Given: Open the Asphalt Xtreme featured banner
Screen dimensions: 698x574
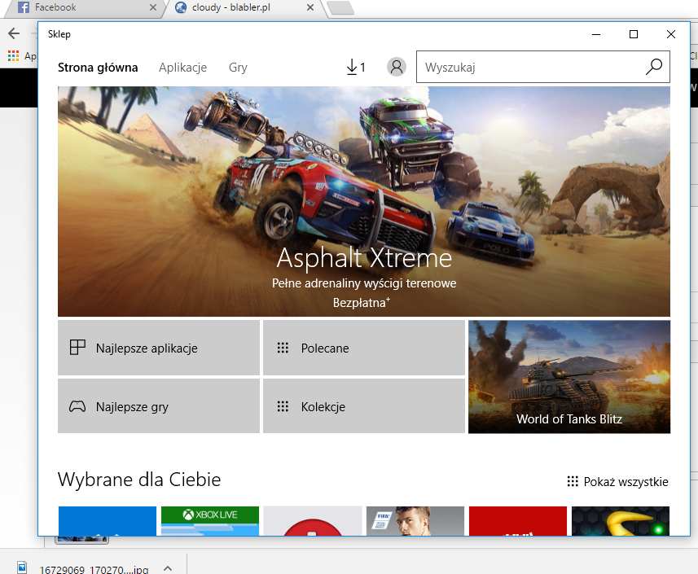Looking at the screenshot, I should click(x=364, y=201).
